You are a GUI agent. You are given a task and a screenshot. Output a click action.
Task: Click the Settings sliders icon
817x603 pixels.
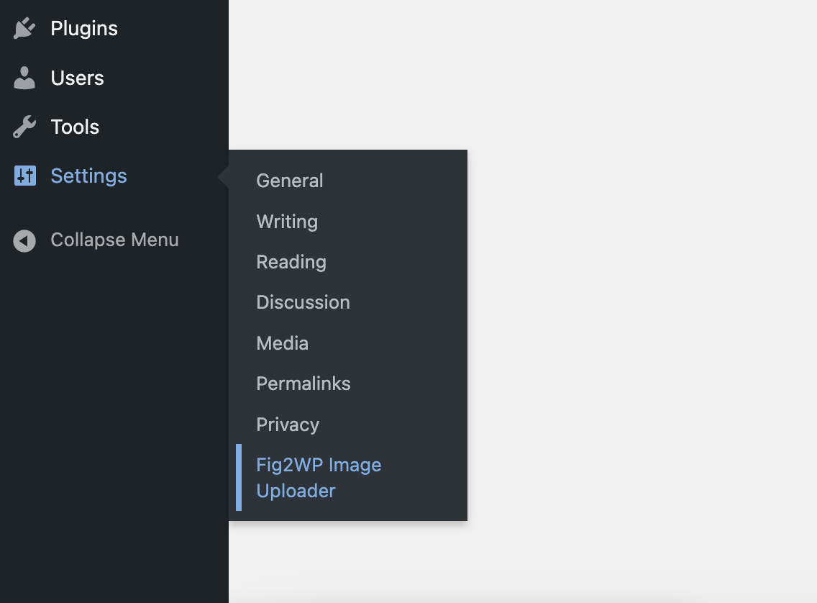pos(24,176)
